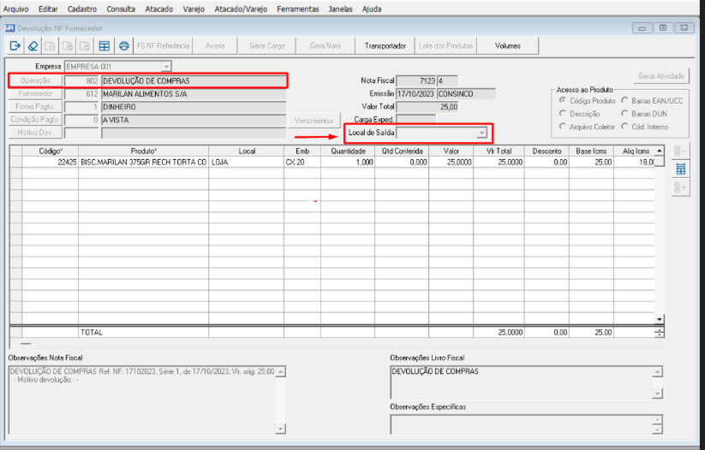The width and height of the screenshot is (705, 450).
Task: Click the eraser clear icon
Action: click(33, 46)
